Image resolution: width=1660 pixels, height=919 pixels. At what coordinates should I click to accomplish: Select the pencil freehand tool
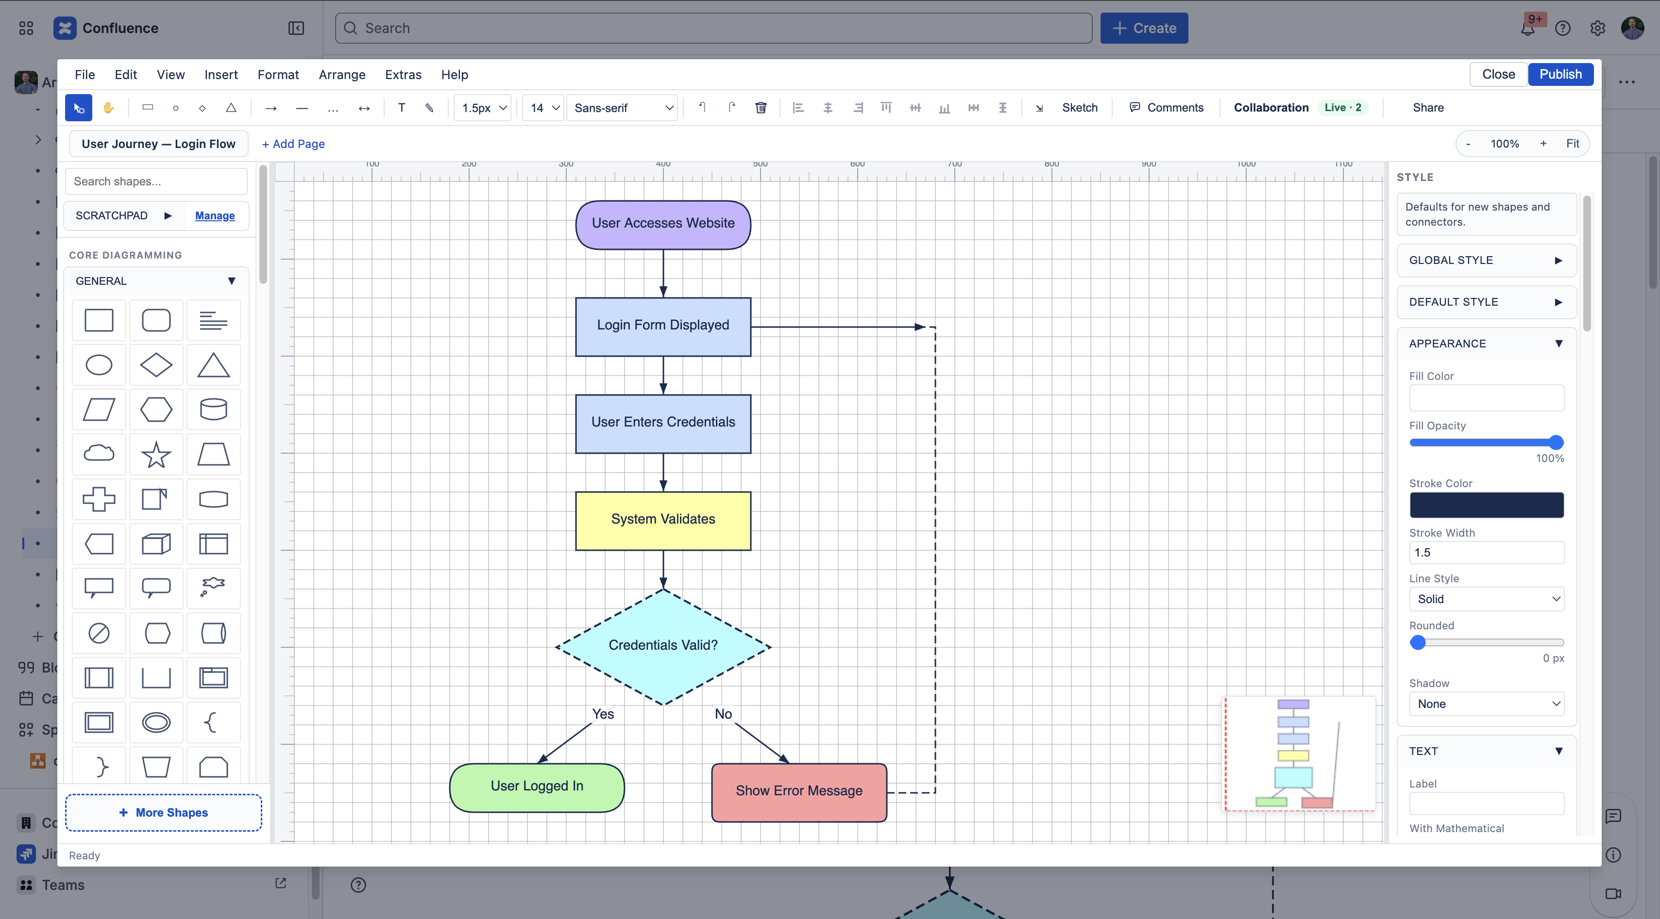429,108
